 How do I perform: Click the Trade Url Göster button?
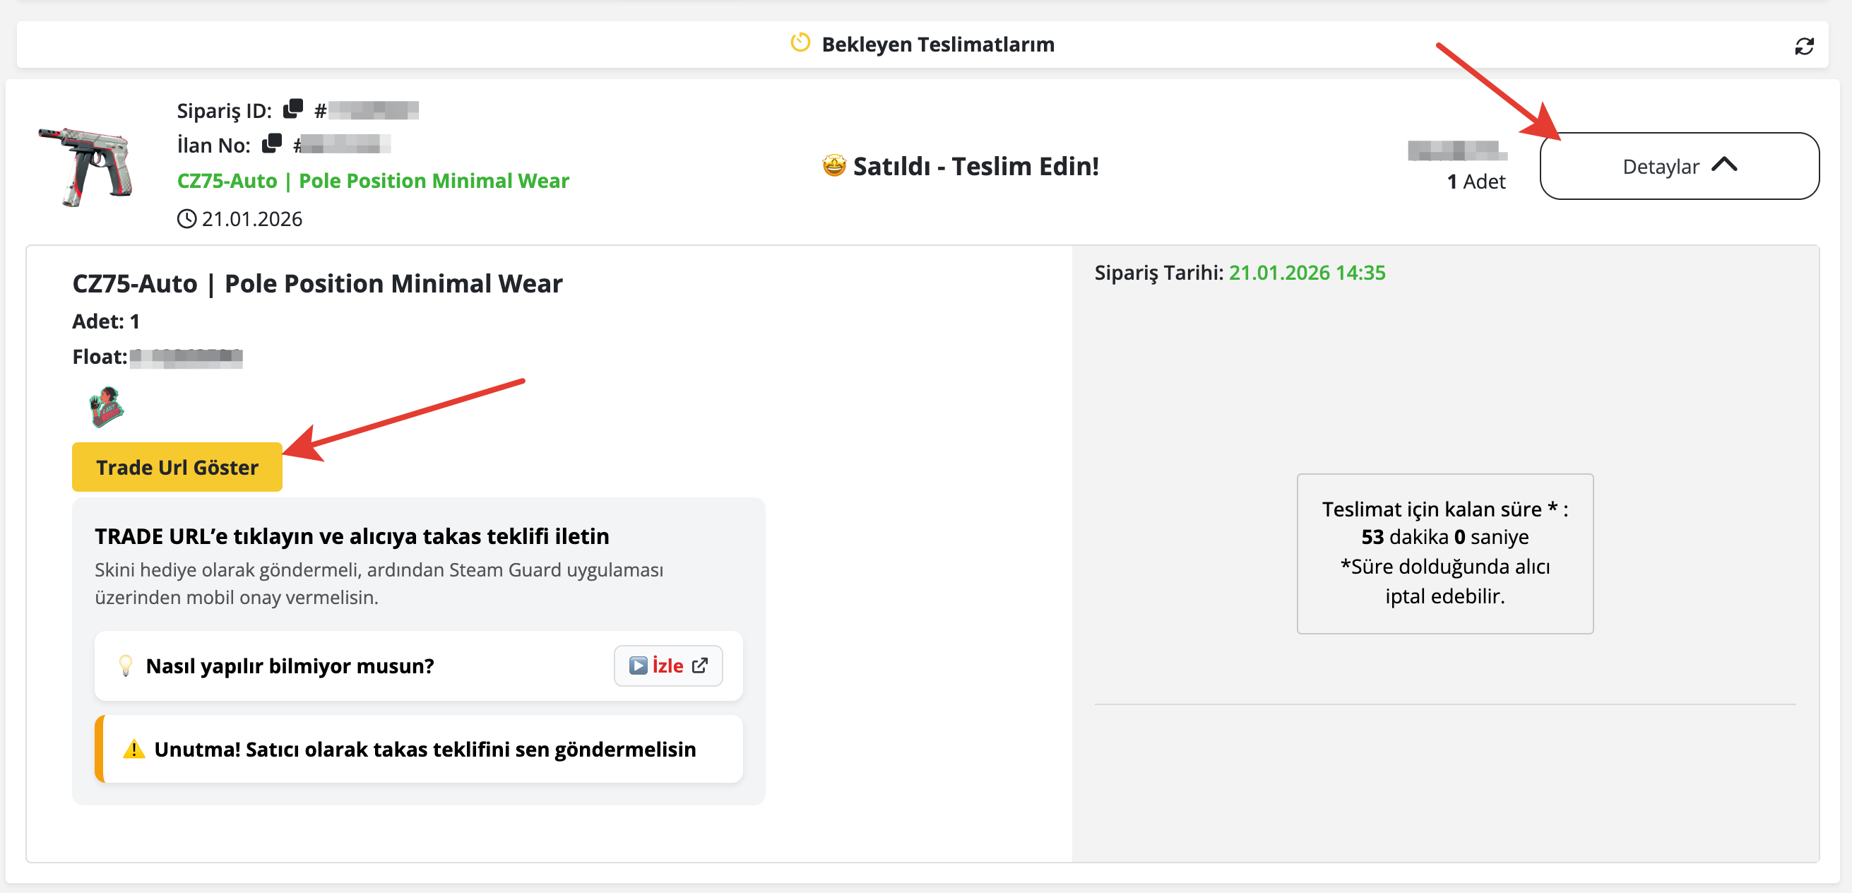pos(177,468)
